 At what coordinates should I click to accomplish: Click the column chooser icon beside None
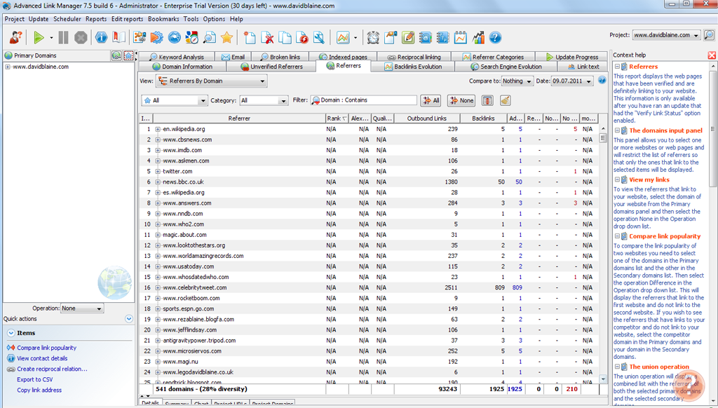click(487, 100)
